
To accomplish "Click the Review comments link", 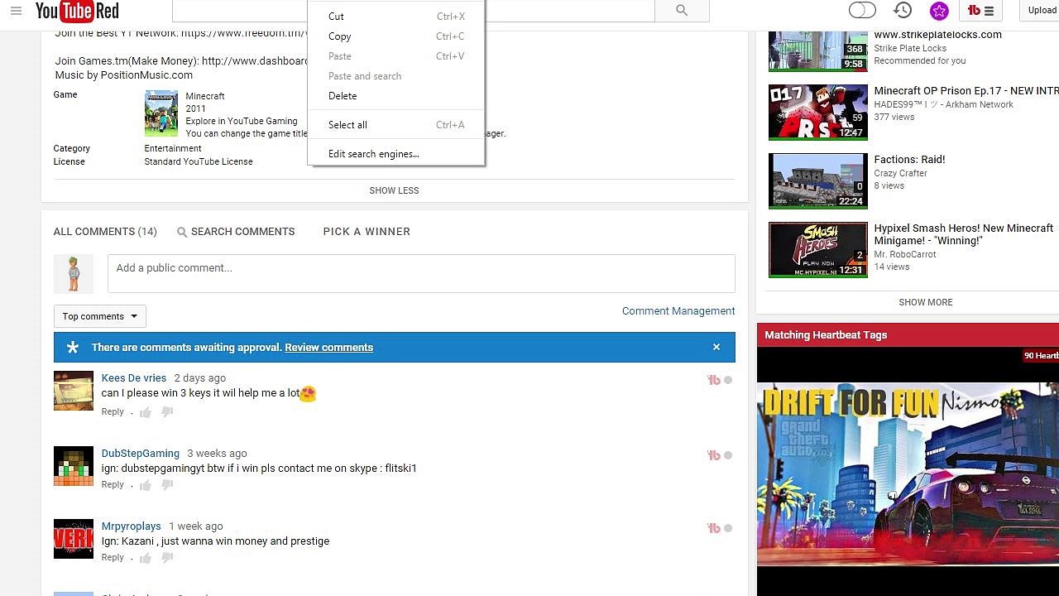I will point(328,348).
